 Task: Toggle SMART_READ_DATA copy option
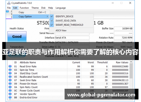coord(71,21)
